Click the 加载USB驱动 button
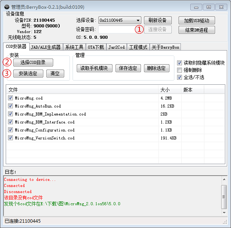The image size is (231, 228). point(197,21)
